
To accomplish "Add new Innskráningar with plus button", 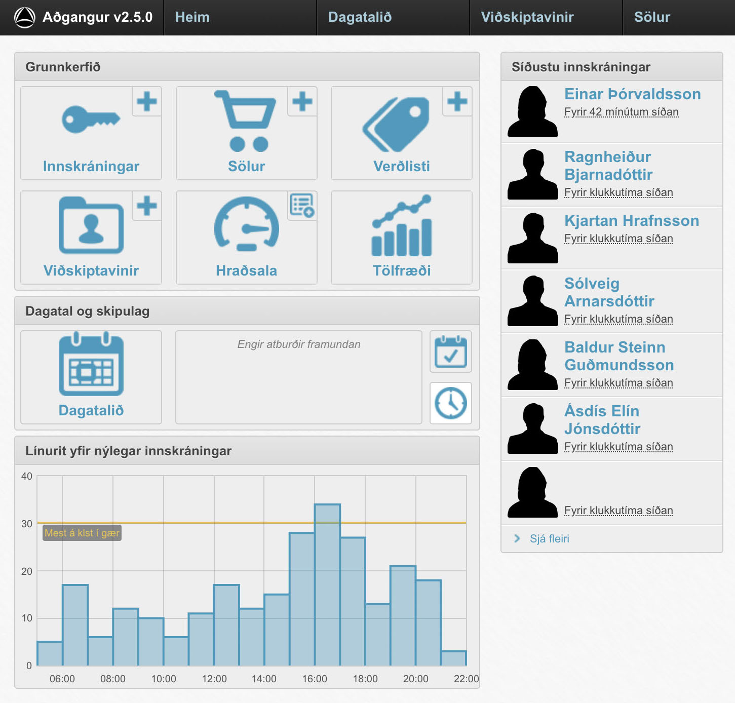I will click(147, 101).
